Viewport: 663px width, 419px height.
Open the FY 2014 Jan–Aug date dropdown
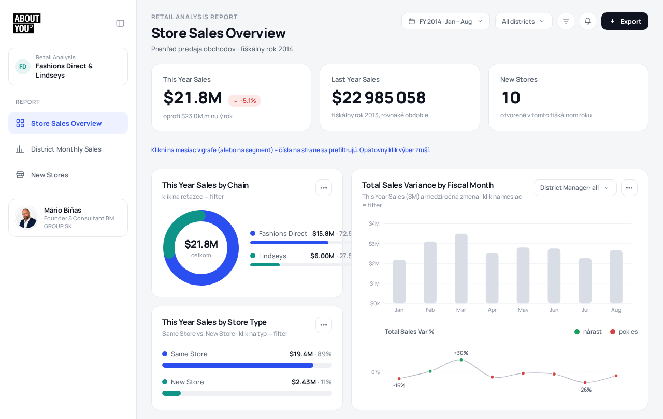(445, 21)
